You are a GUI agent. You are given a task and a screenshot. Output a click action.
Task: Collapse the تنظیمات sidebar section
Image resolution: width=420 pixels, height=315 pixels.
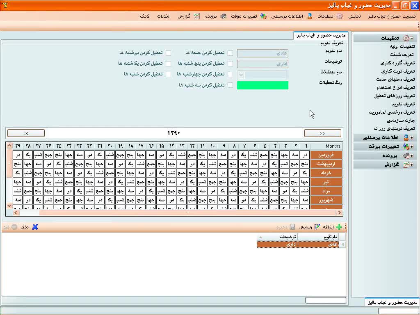tap(411, 38)
